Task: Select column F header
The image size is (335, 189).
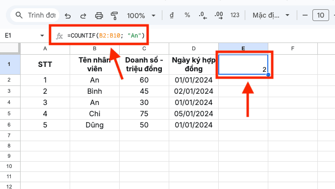Action: [293, 48]
